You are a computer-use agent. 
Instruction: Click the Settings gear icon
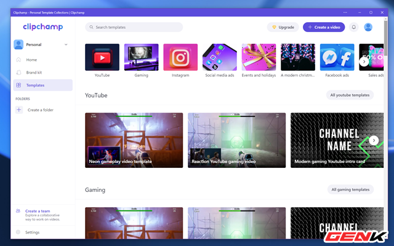click(18, 232)
